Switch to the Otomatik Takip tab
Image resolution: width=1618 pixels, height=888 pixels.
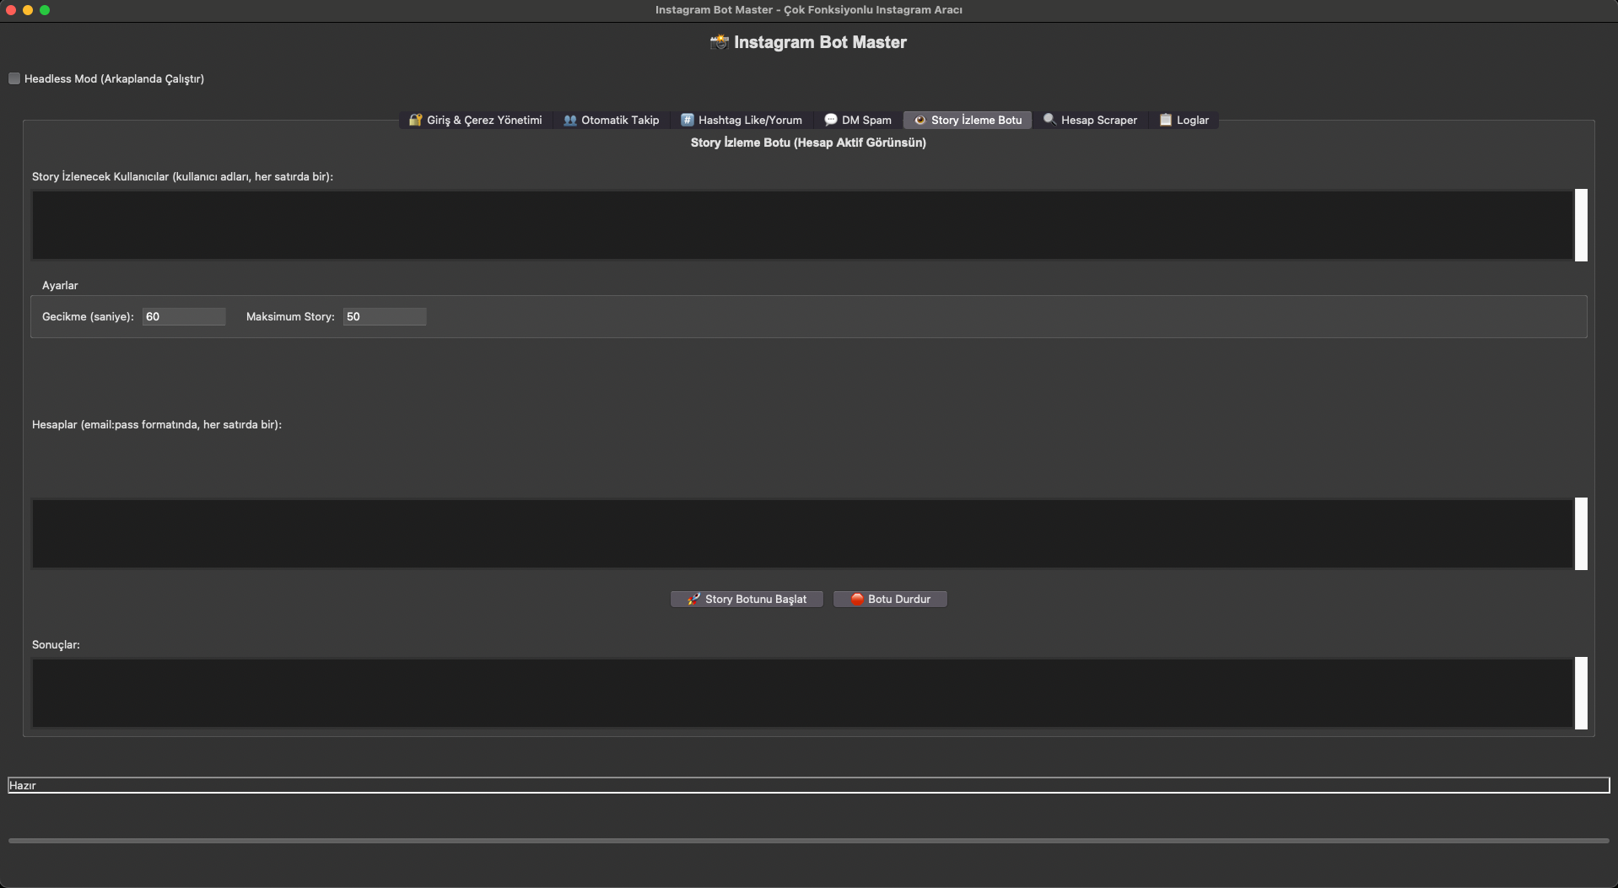pyautogui.click(x=612, y=120)
